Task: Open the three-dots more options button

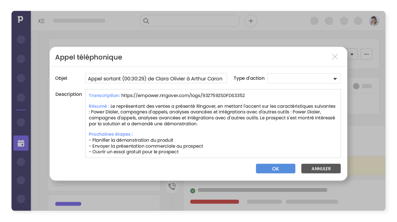Action: click(366, 54)
